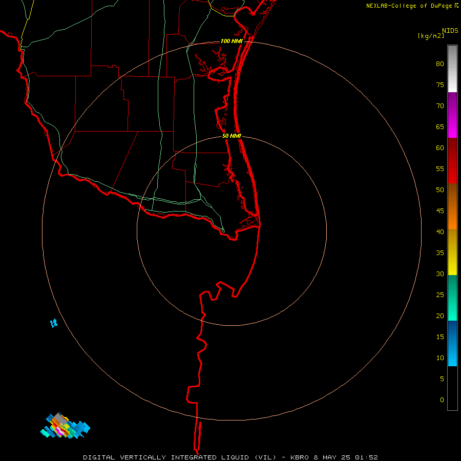
Task: Click the 25 value on the color scale
Action: tap(440, 295)
